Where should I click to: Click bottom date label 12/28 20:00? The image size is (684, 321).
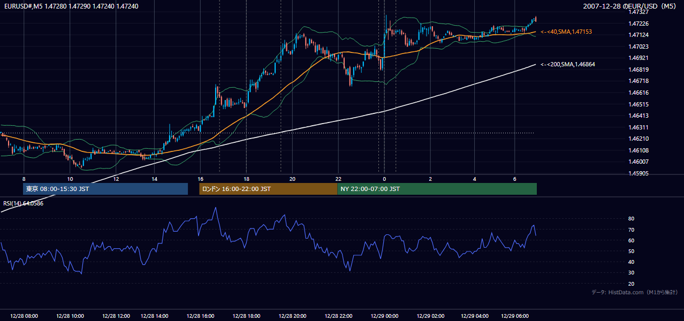(x=293, y=316)
